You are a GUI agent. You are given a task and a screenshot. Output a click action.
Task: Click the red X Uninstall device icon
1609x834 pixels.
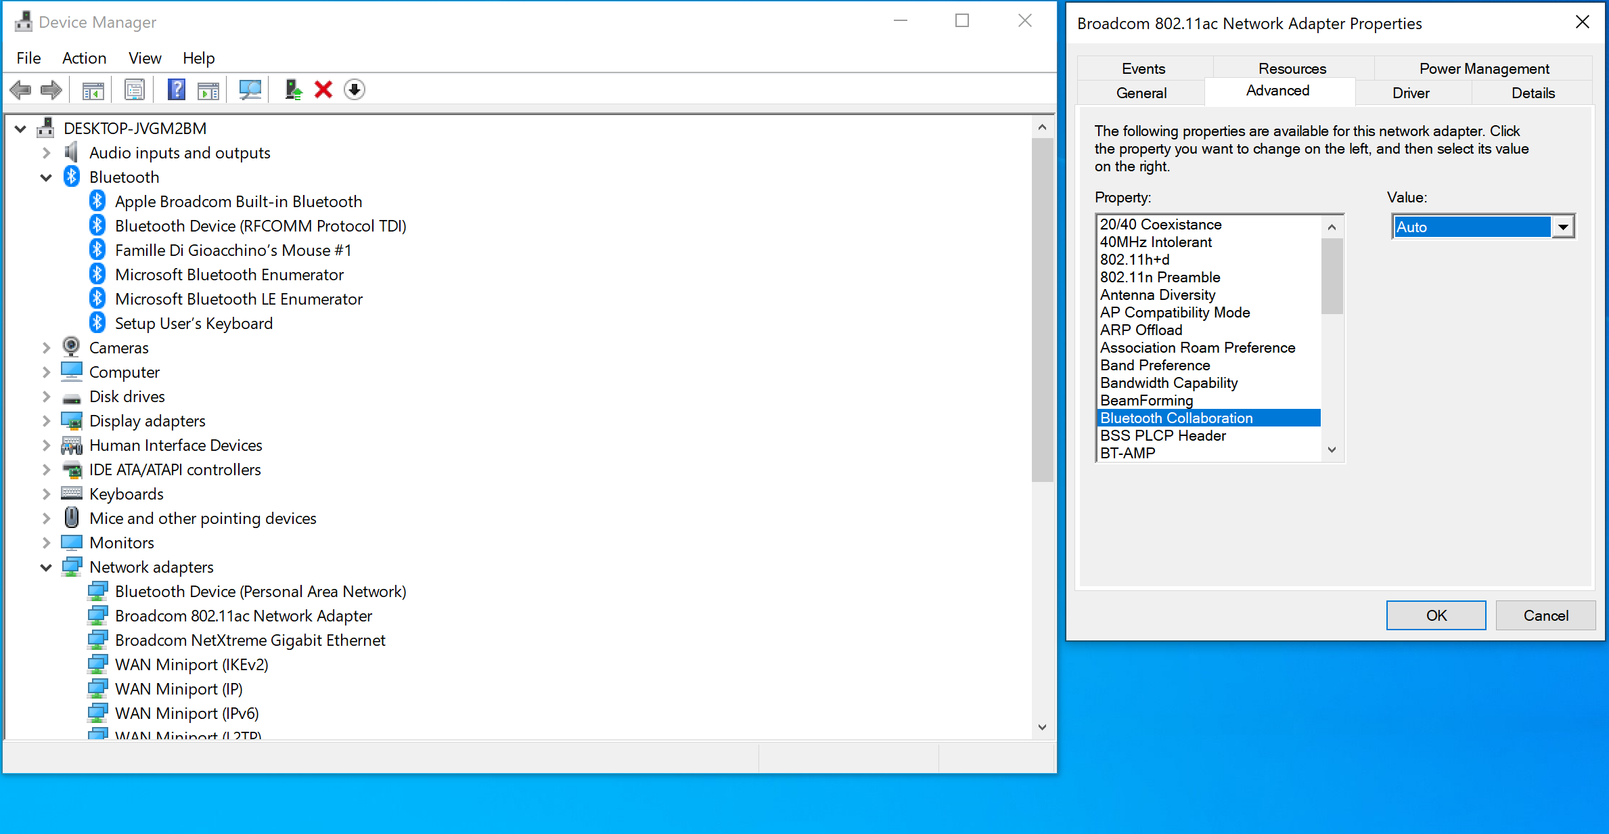(323, 90)
